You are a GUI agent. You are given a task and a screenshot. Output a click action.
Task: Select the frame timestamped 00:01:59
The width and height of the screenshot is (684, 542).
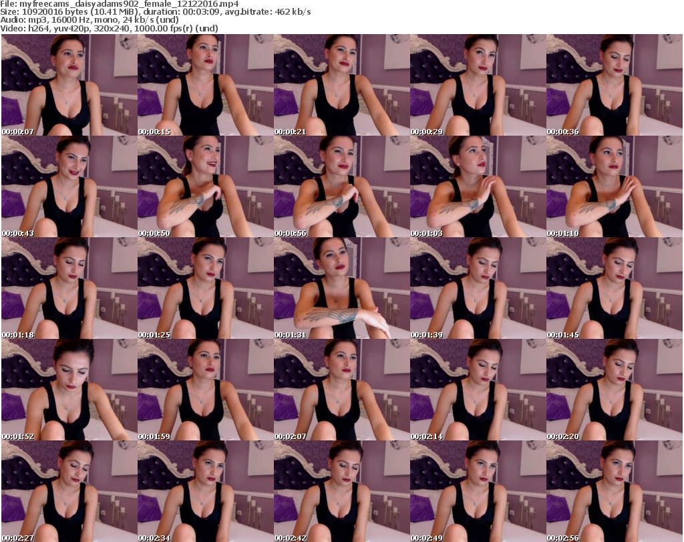coord(206,390)
